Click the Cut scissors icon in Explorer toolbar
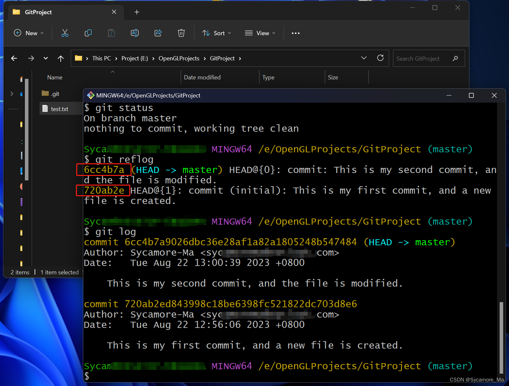Screen dimensions: 509x386 click(x=65, y=33)
